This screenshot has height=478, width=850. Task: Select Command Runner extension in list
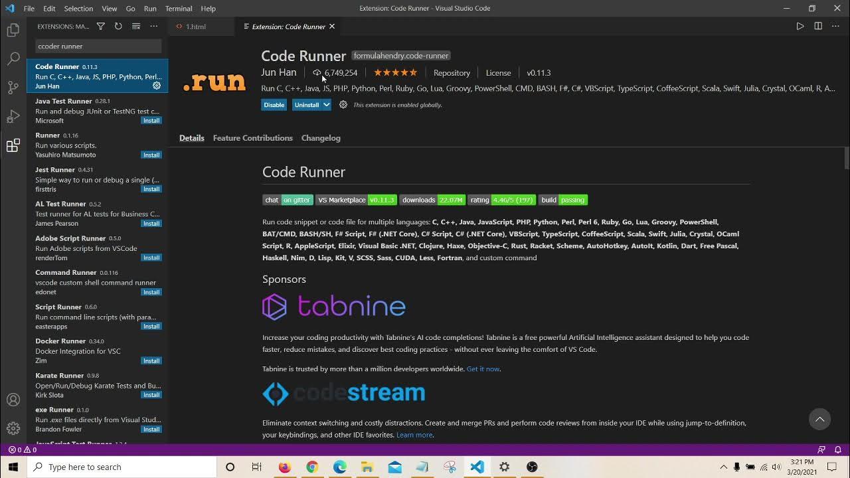(x=98, y=281)
